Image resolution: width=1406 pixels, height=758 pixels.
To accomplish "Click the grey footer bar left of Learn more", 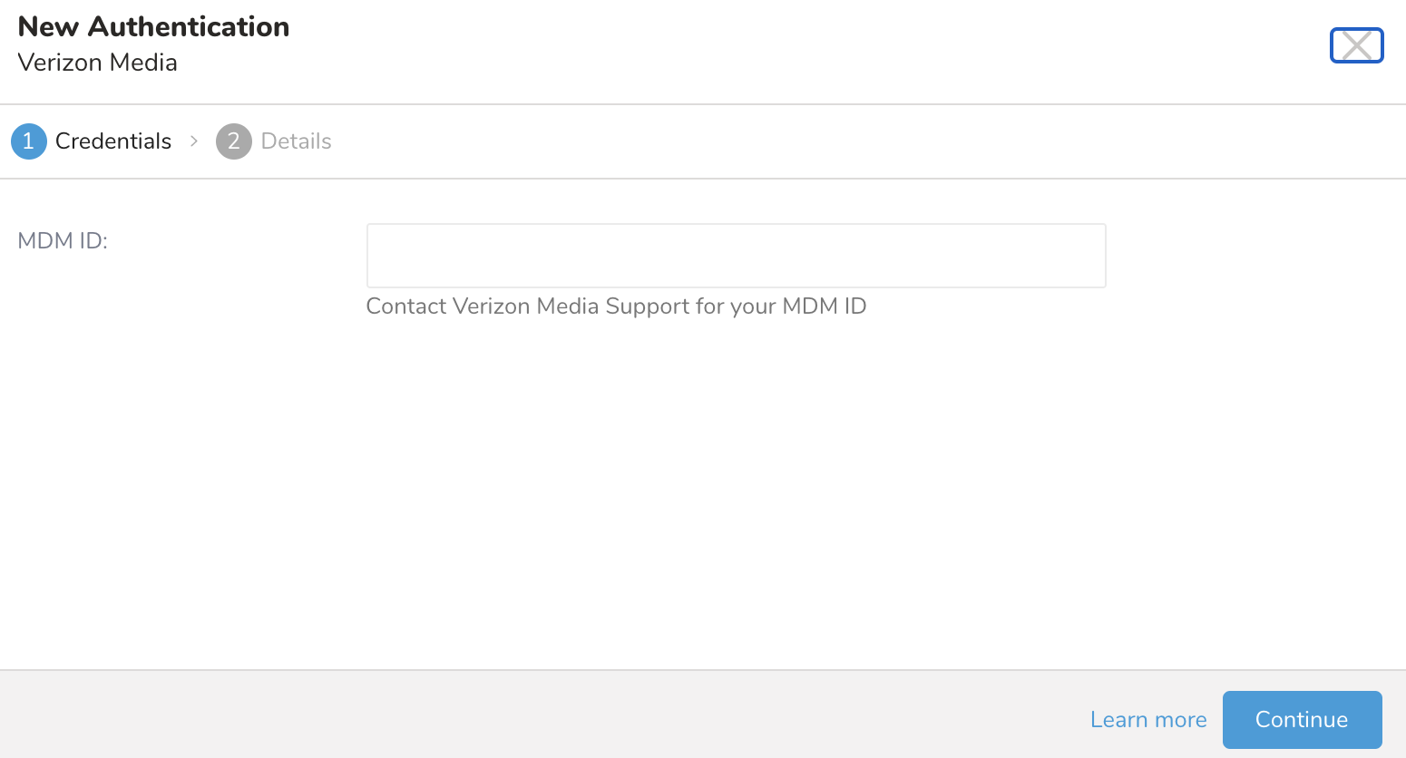I will click(544, 716).
